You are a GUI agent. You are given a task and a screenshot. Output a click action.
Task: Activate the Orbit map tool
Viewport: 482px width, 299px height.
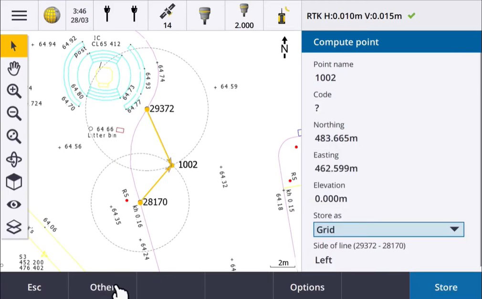(x=14, y=160)
